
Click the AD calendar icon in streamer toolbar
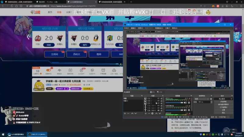70,70
